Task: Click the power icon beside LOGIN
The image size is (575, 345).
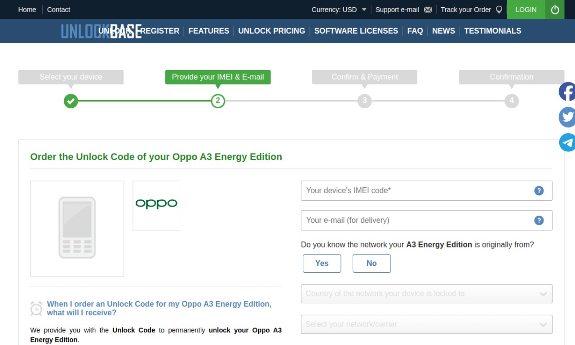Action: point(555,9)
